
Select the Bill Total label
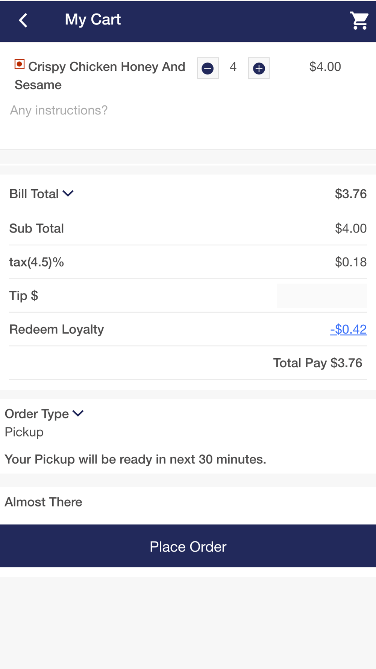[34, 194]
